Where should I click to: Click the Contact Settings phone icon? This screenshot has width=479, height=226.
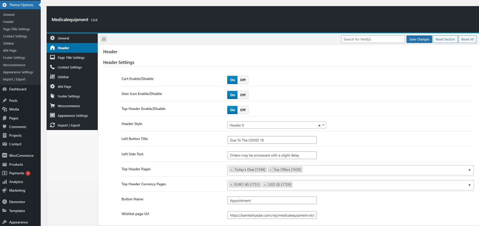[52, 67]
